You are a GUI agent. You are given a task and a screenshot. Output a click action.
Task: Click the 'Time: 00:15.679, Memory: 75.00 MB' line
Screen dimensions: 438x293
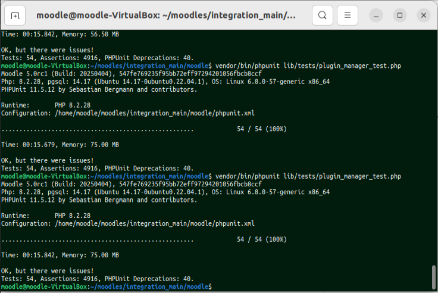[x=60, y=145]
